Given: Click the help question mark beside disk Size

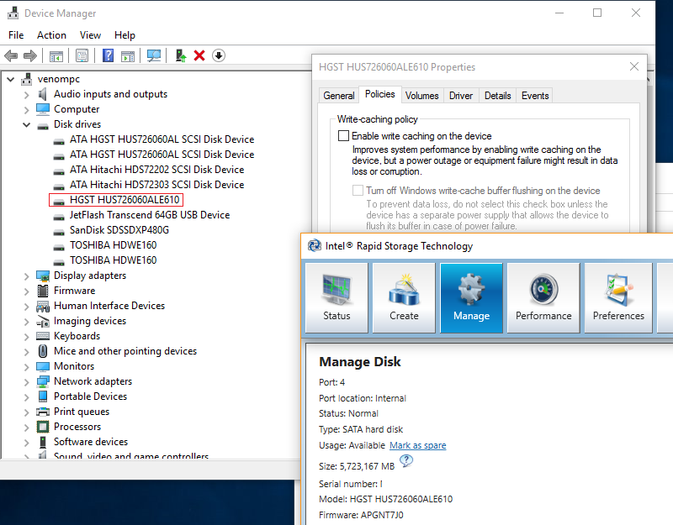Looking at the screenshot, I should [406, 461].
